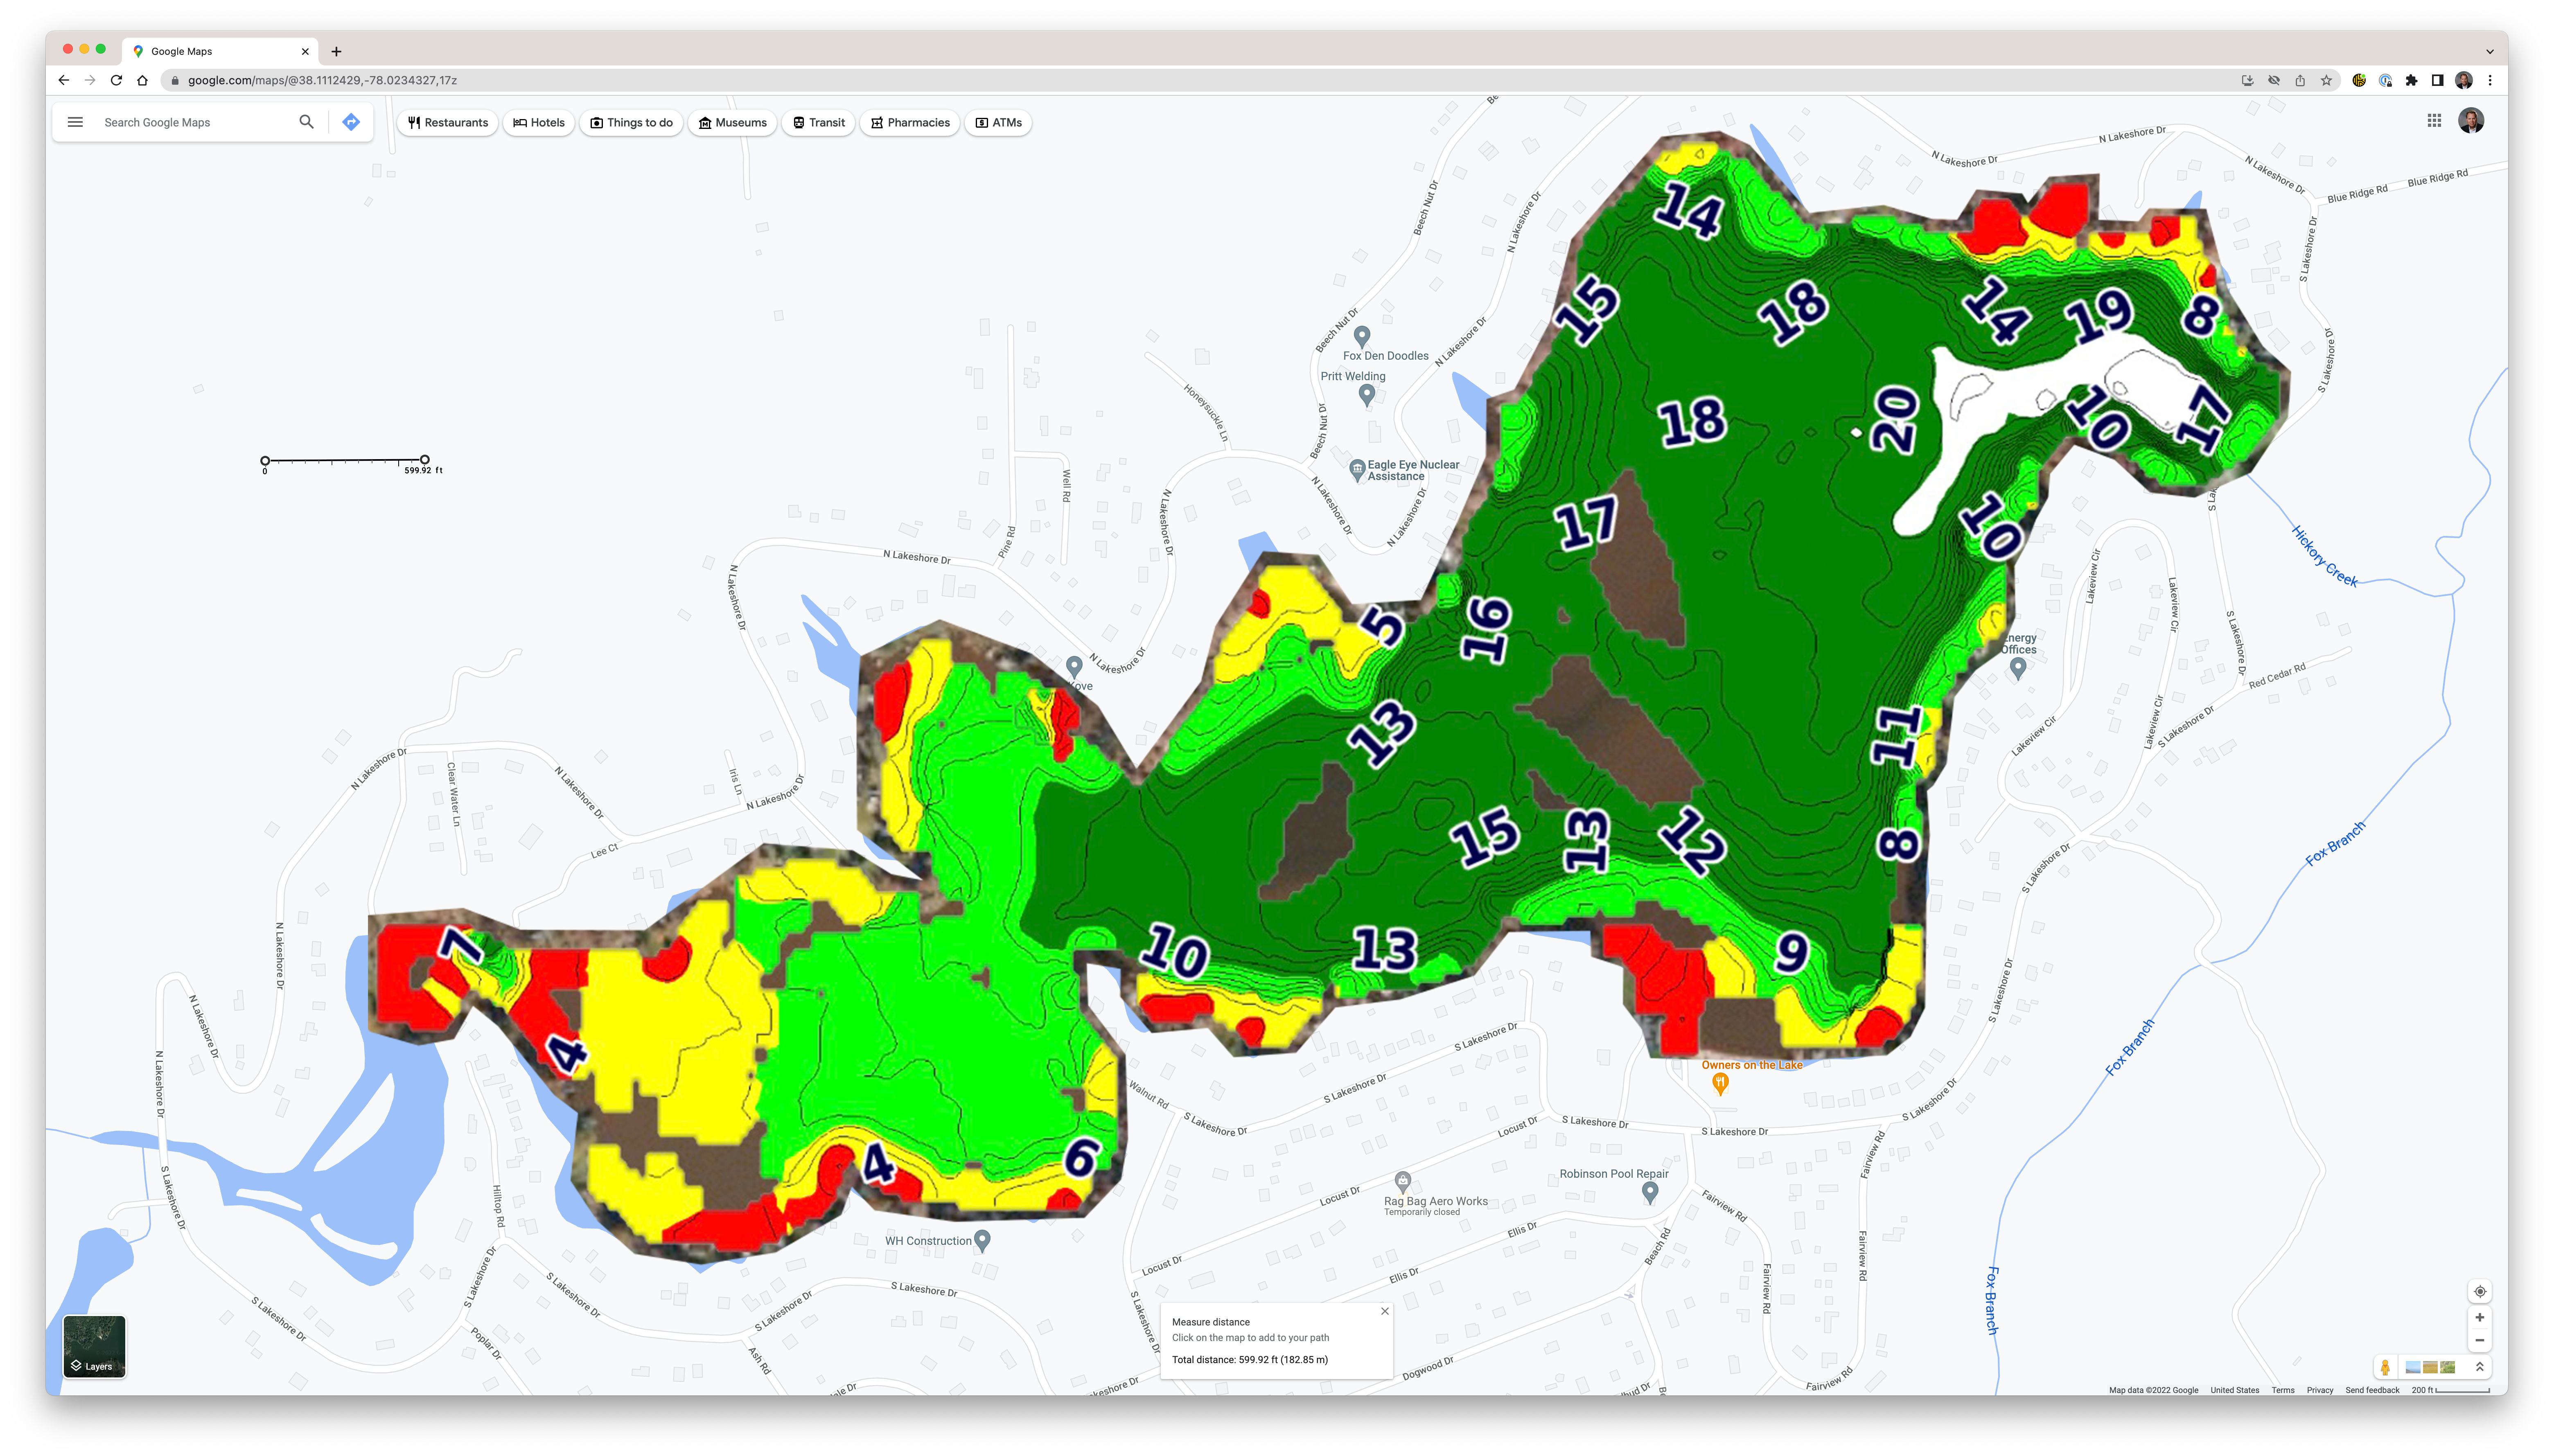The width and height of the screenshot is (2554, 1456).
Task: Click the browser address bar URL
Action: [322, 80]
